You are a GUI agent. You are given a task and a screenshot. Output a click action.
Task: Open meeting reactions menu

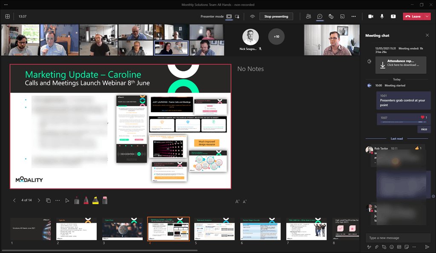click(x=331, y=16)
